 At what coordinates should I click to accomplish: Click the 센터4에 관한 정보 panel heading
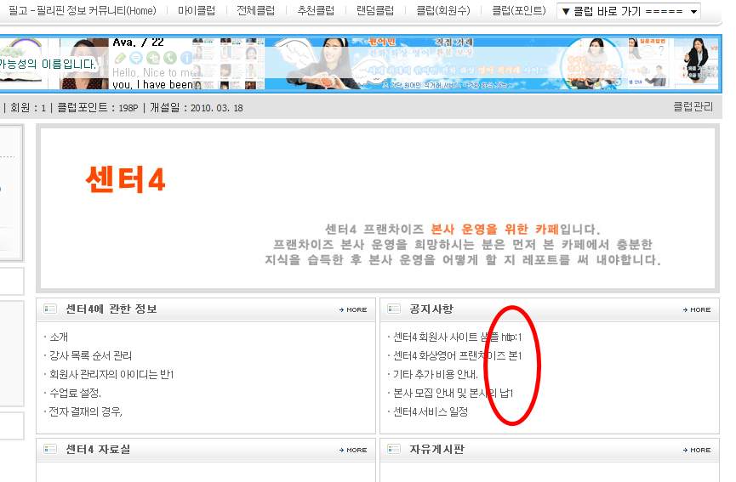(x=111, y=309)
